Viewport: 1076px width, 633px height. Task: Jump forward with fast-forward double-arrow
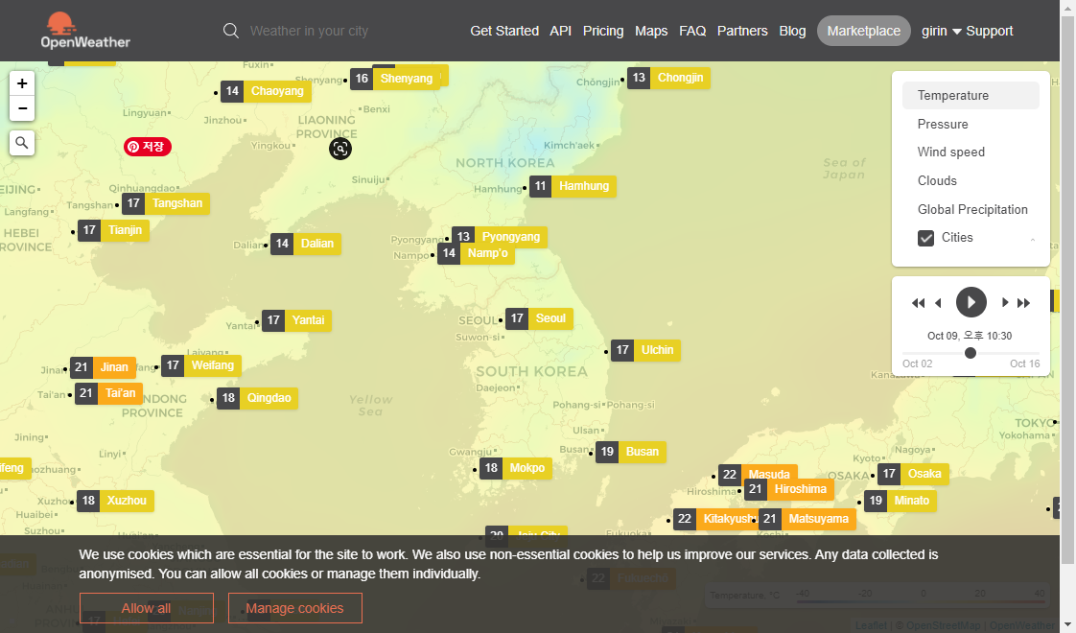point(1024,303)
